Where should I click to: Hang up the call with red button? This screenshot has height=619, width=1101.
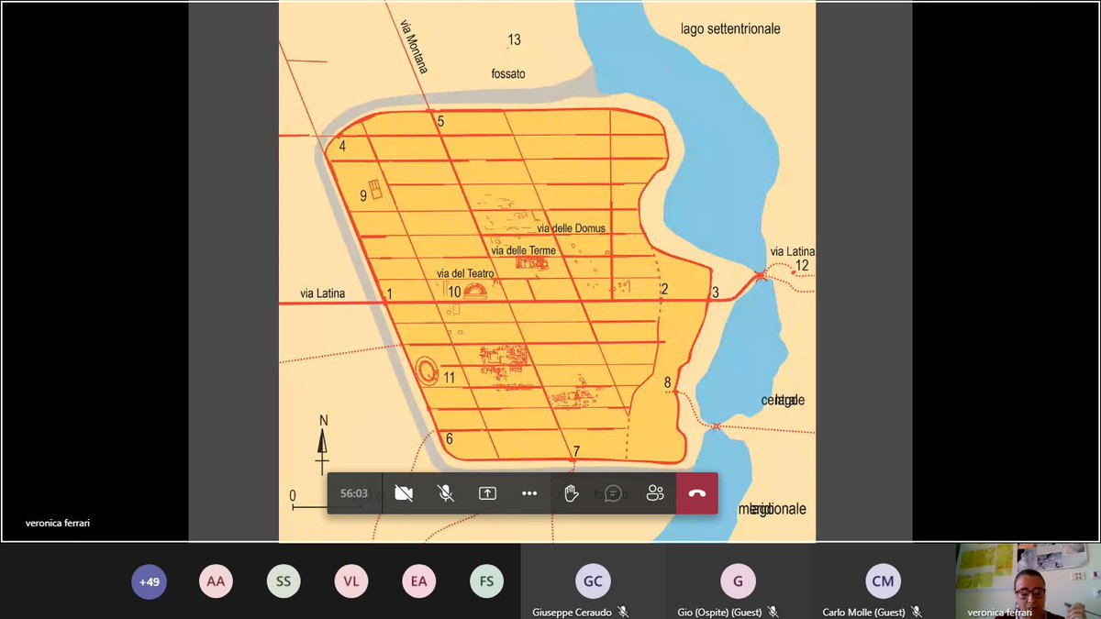697,493
